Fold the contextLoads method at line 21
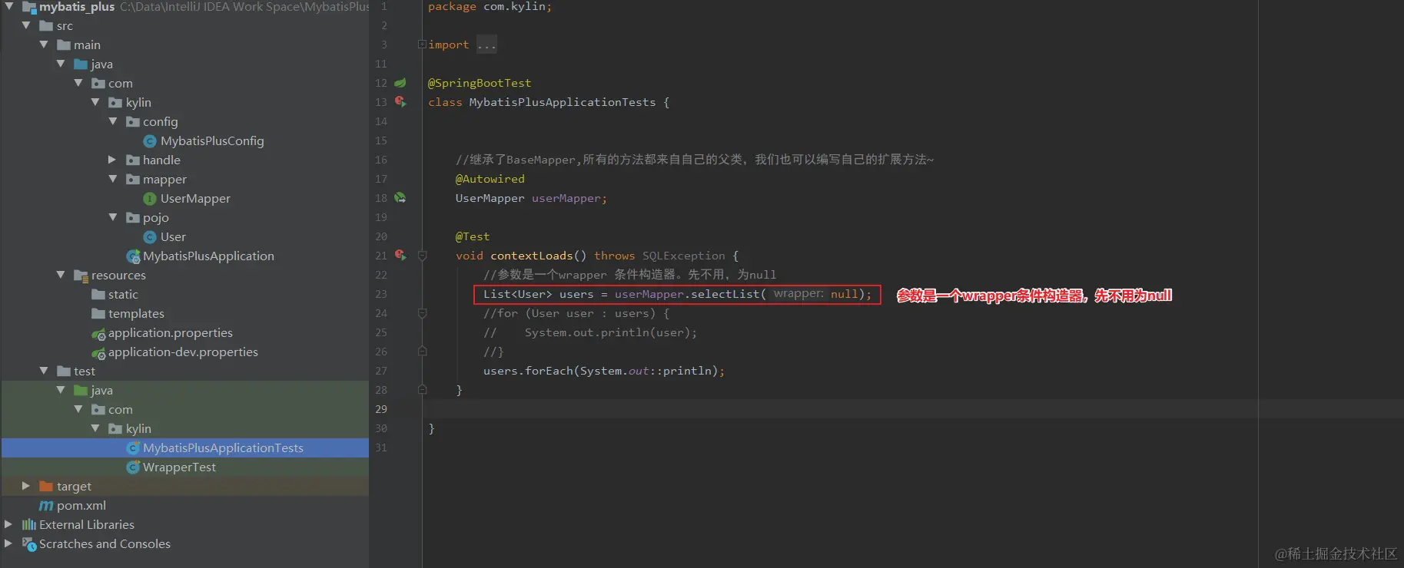Viewport: 1404px width, 568px height. click(x=422, y=256)
